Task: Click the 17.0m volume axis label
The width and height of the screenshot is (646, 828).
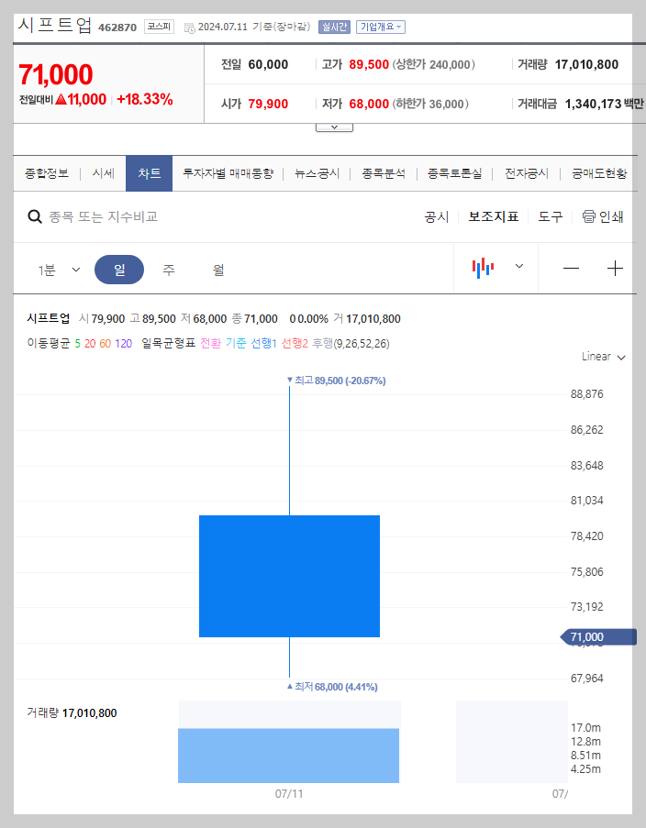Action: pos(585,728)
